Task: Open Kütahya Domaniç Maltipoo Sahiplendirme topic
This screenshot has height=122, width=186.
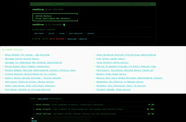Action: coord(40,70)
